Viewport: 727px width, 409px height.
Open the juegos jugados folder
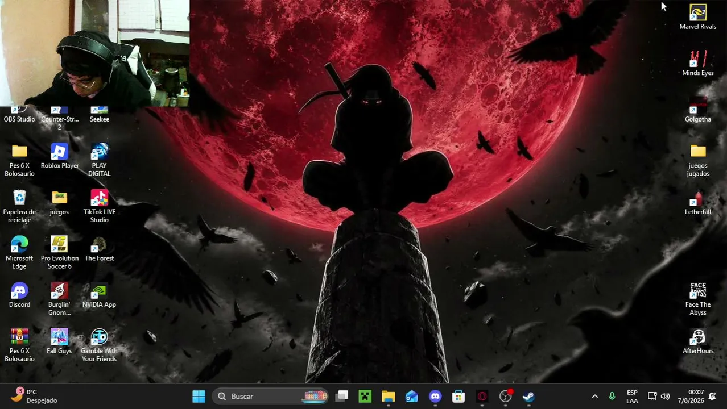[698, 160]
